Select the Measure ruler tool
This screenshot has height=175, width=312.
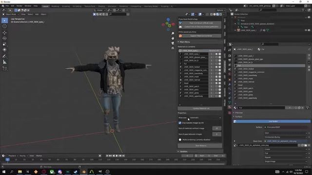coord(4,62)
